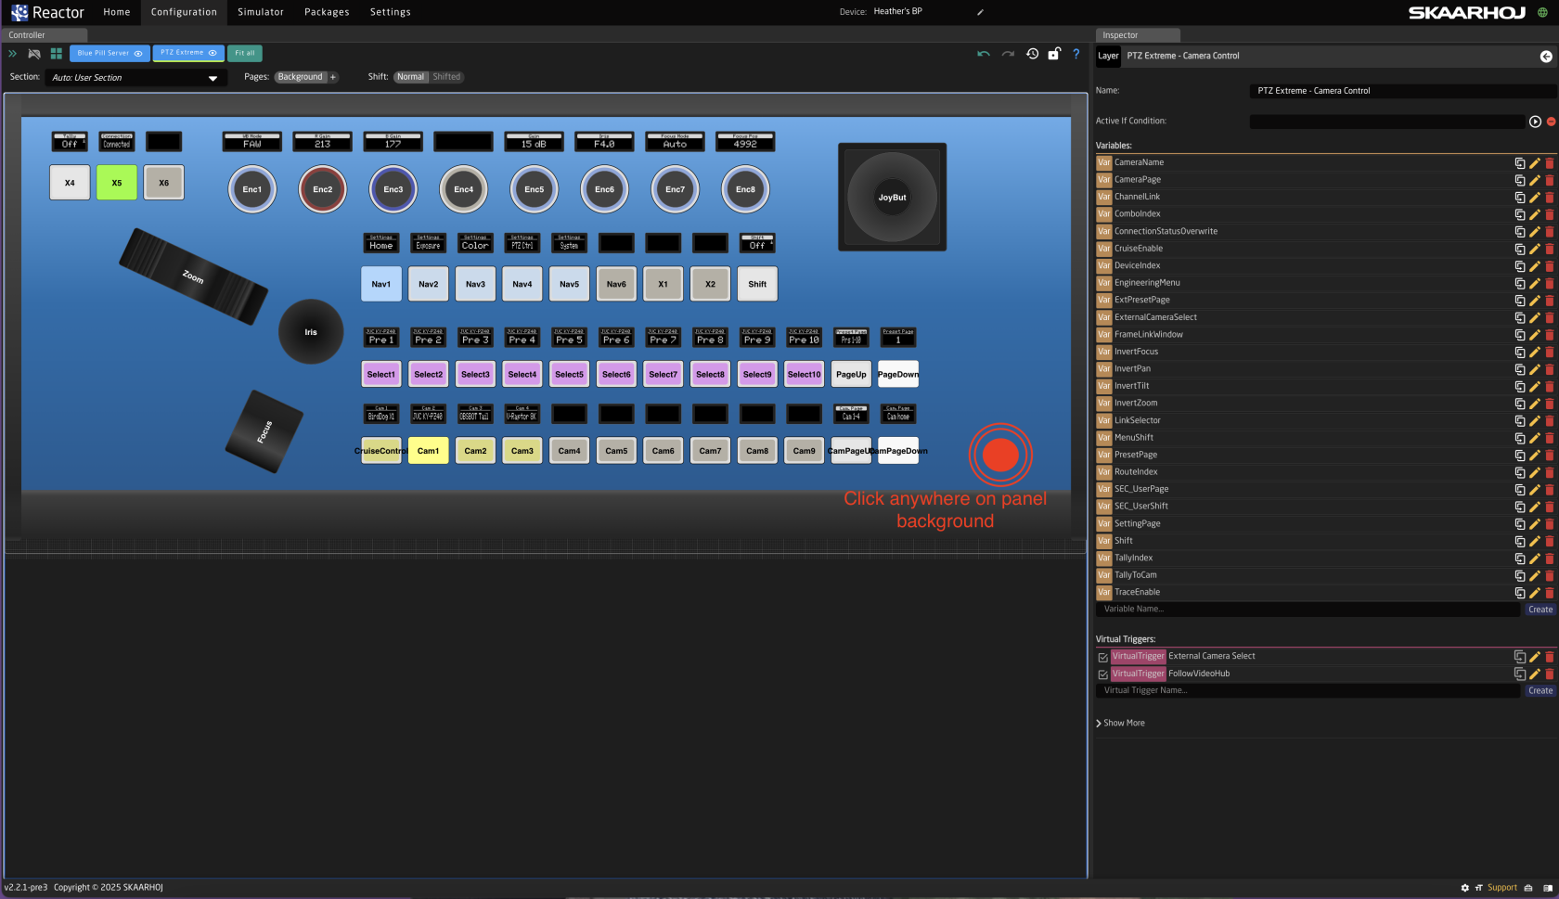Open the Settings menu
Screen dimensions: 1559x899
click(391, 12)
